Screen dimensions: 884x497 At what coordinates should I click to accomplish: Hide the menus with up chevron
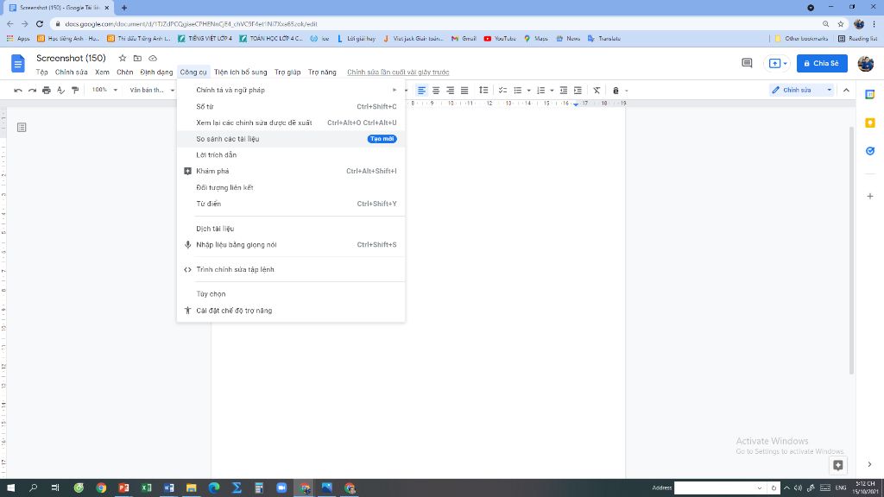pos(846,90)
